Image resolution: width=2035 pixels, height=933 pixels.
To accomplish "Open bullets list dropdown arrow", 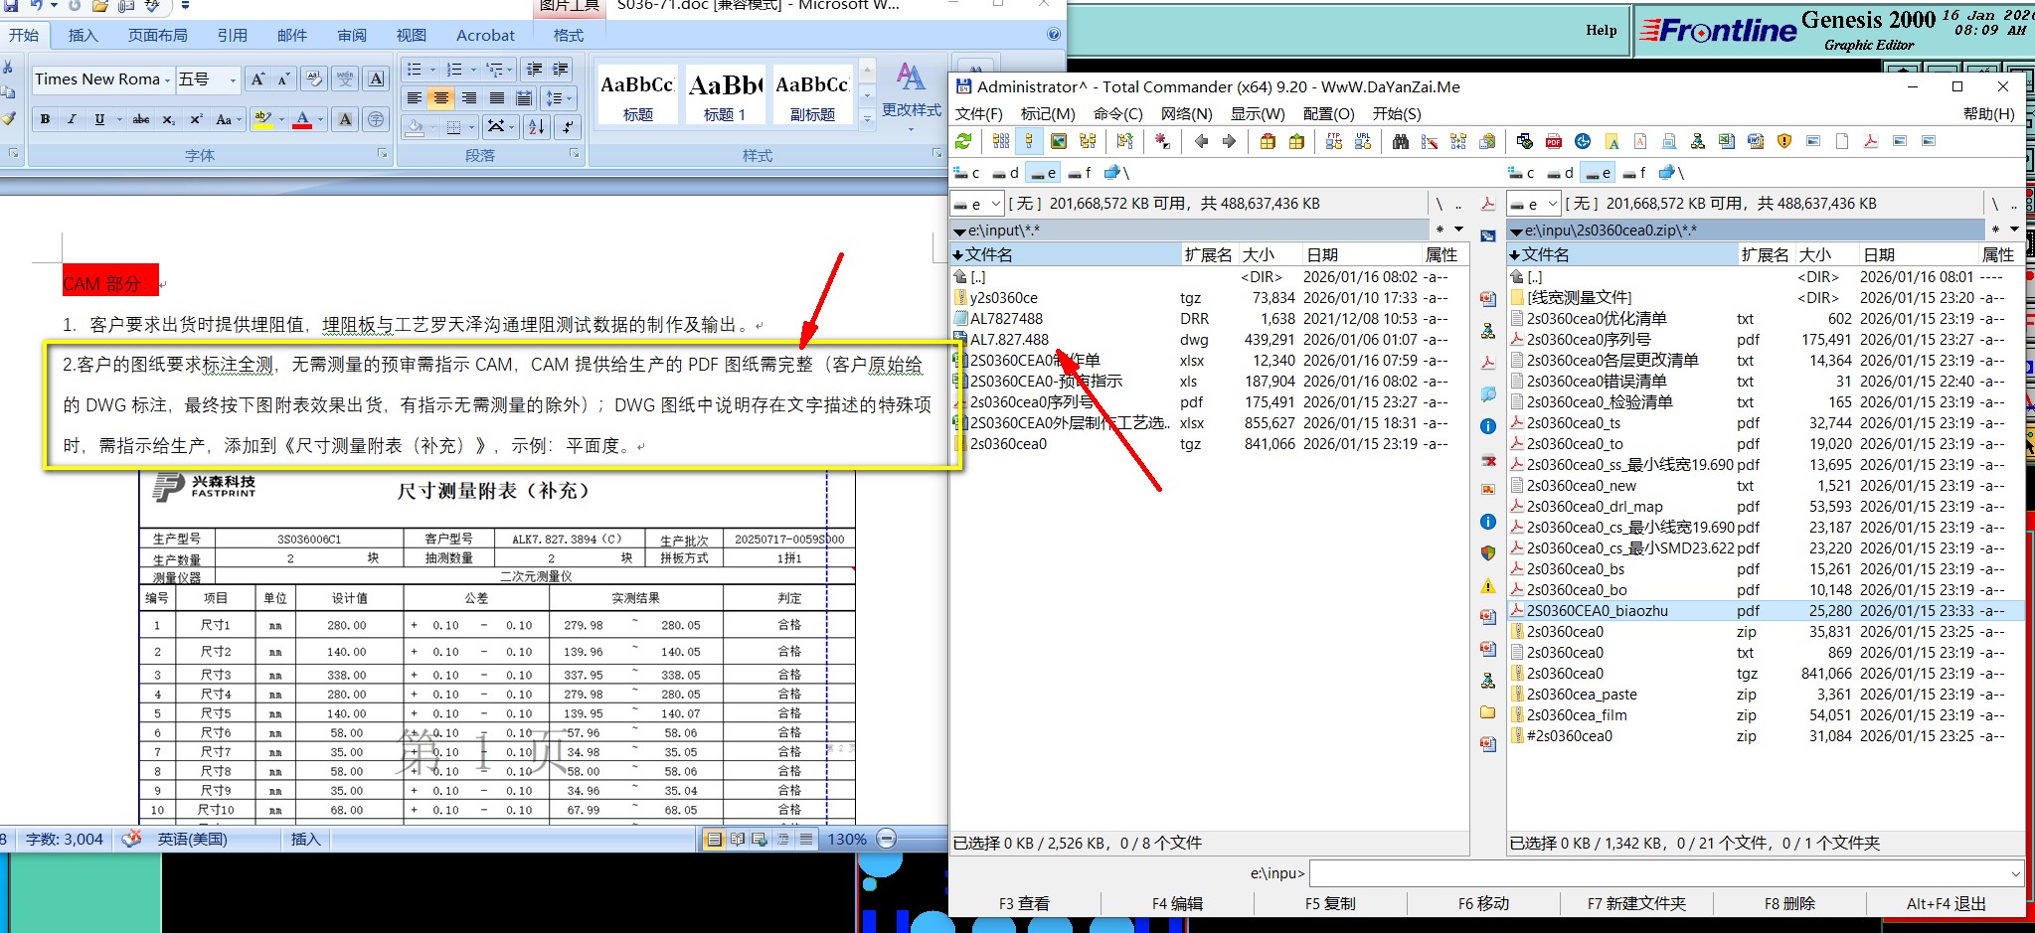I will (432, 70).
